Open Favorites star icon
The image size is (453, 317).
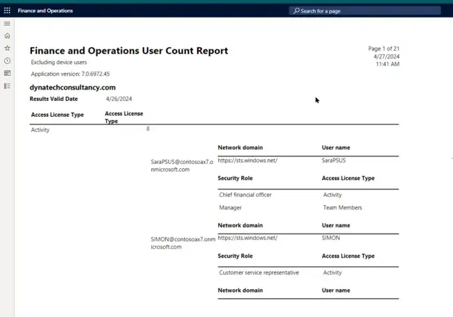pyautogui.click(x=7, y=48)
